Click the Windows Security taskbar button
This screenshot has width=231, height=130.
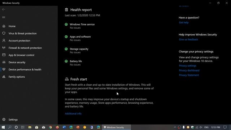(116, 127)
